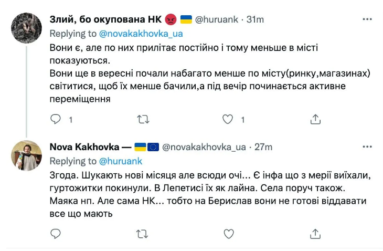This screenshot has height=251, width=383.
Task: Share Nova Kakhovka's tweet
Action: point(315,233)
